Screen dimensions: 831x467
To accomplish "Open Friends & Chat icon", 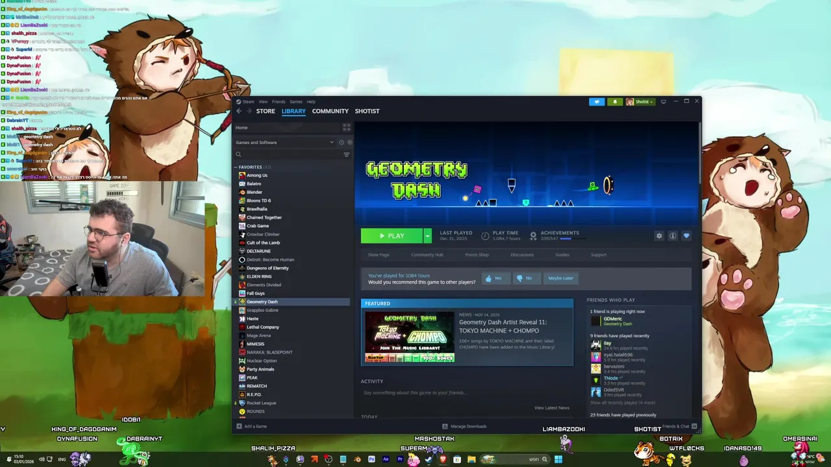I will click(x=694, y=426).
